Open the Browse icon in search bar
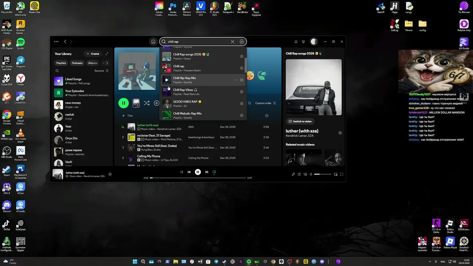473x266 pixels. pyautogui.click(x=242, y=42)
